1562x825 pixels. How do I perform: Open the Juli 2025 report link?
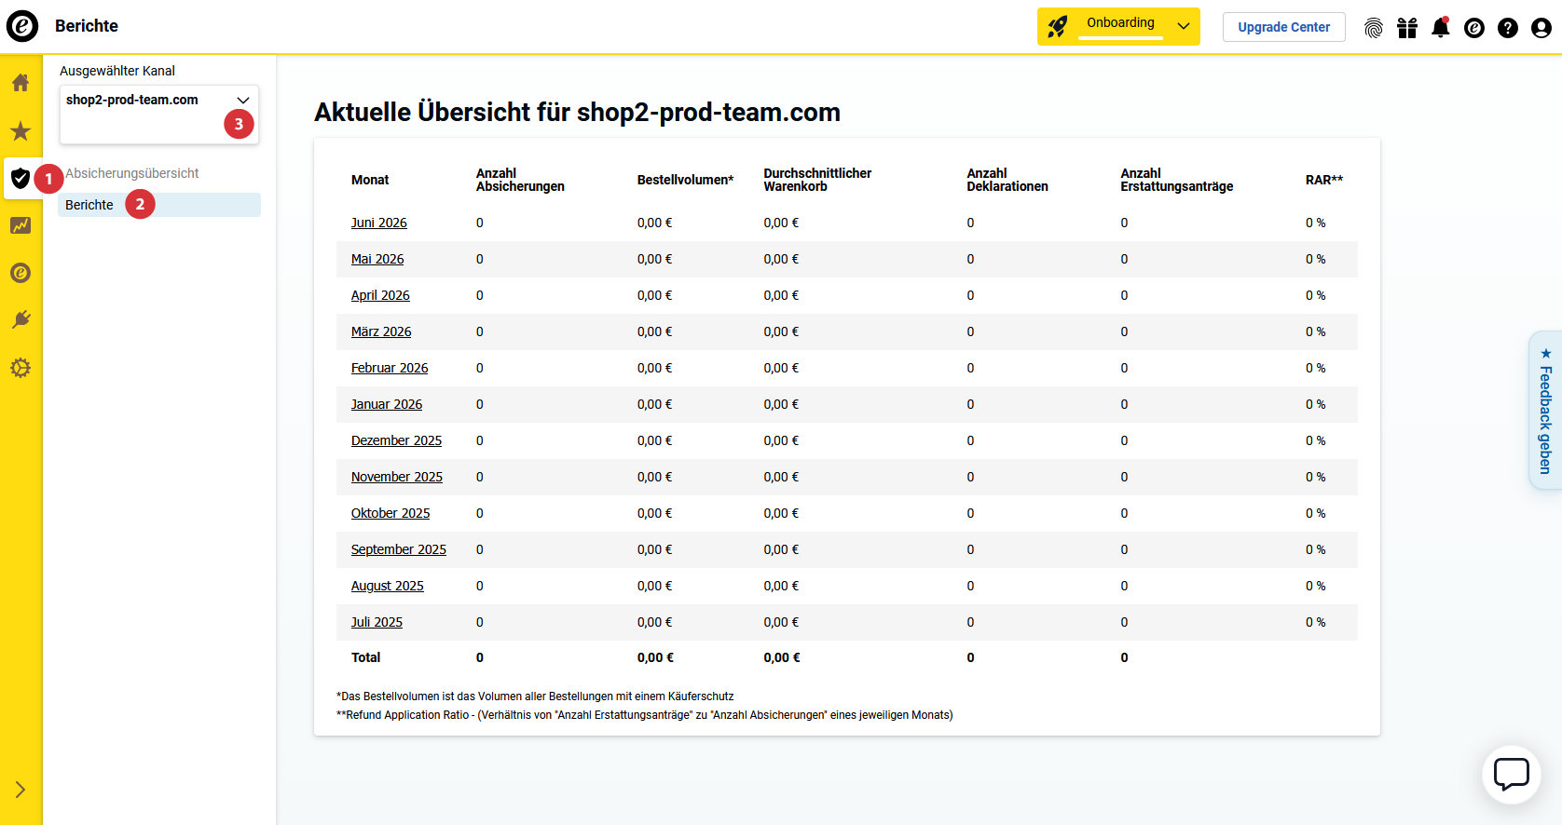(x=377, y=622)
